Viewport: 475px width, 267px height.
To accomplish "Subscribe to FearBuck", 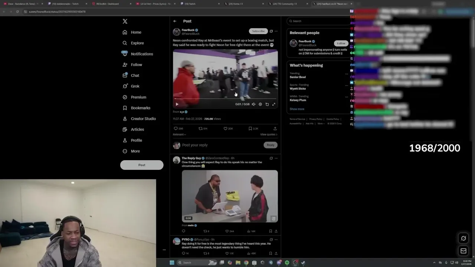I will (x=258, y=31).
